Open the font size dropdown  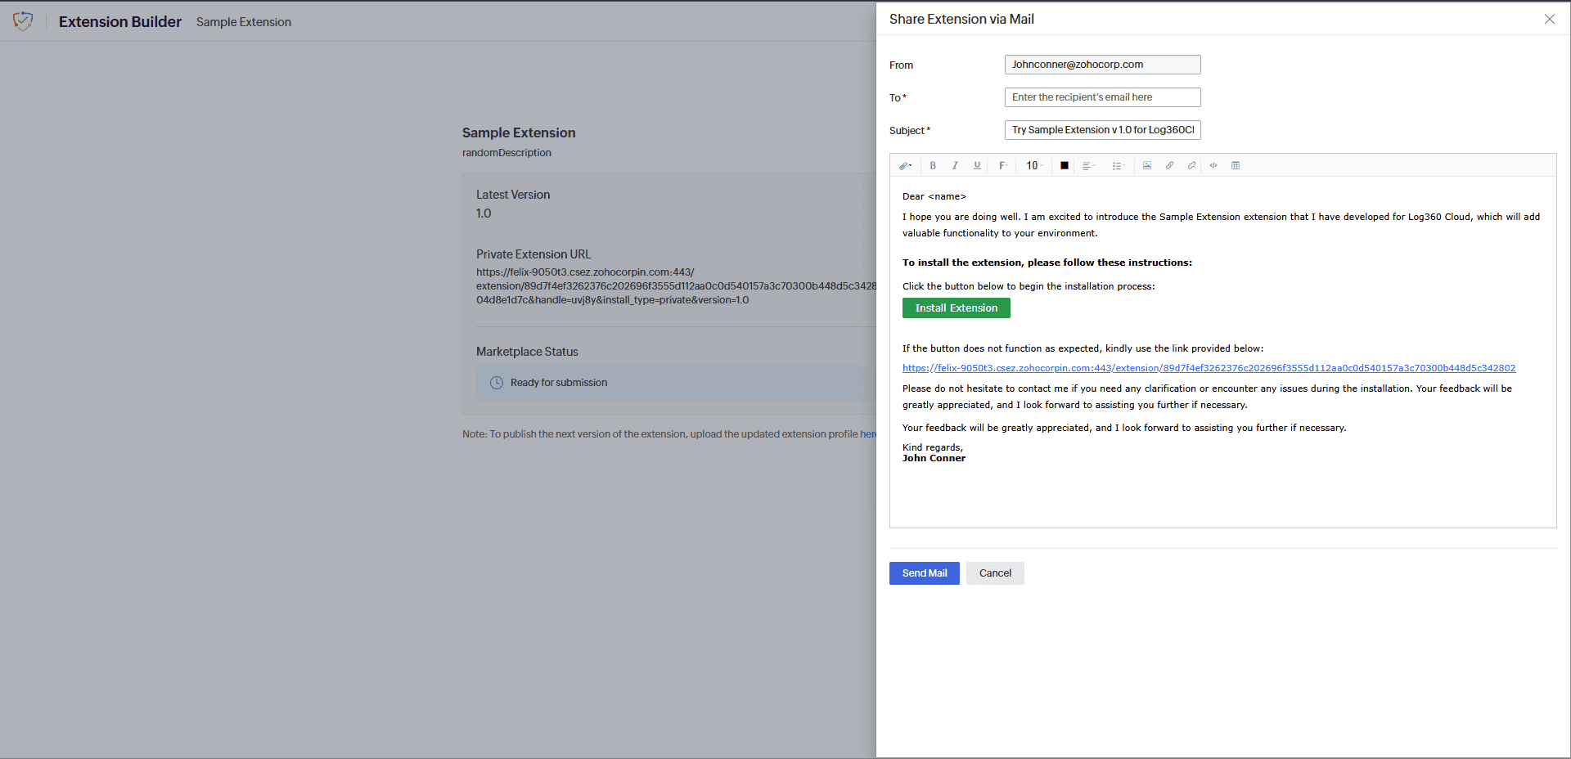coord(1033,165)
